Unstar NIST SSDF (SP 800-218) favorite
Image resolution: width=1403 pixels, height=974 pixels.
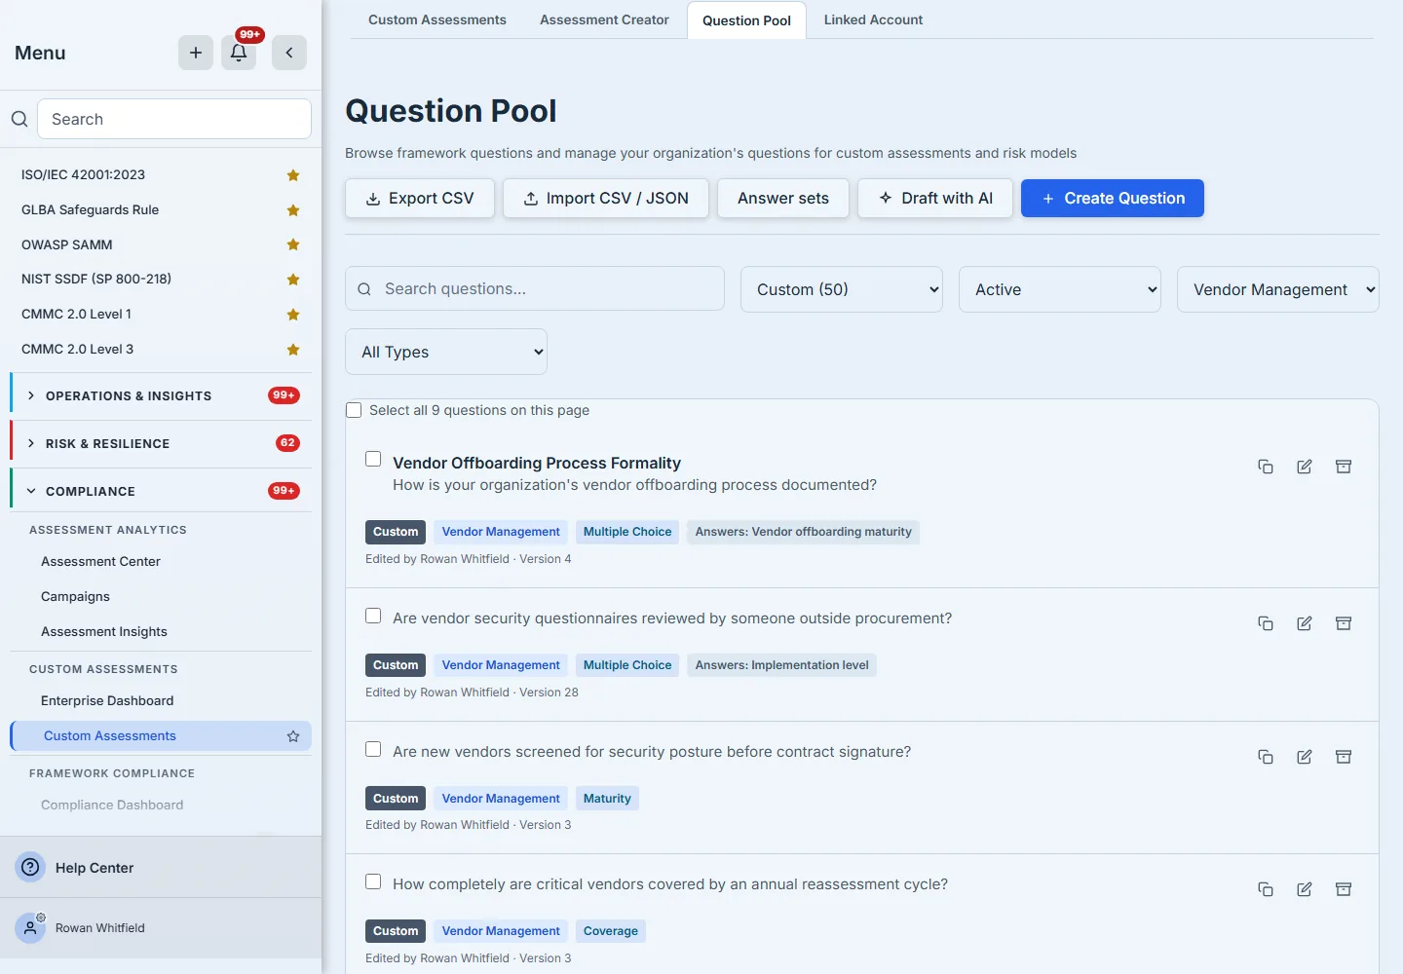(293, 280)
